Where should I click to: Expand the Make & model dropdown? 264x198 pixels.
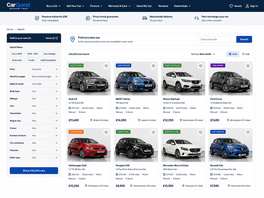pyautogui.click(x=44, y=84)
